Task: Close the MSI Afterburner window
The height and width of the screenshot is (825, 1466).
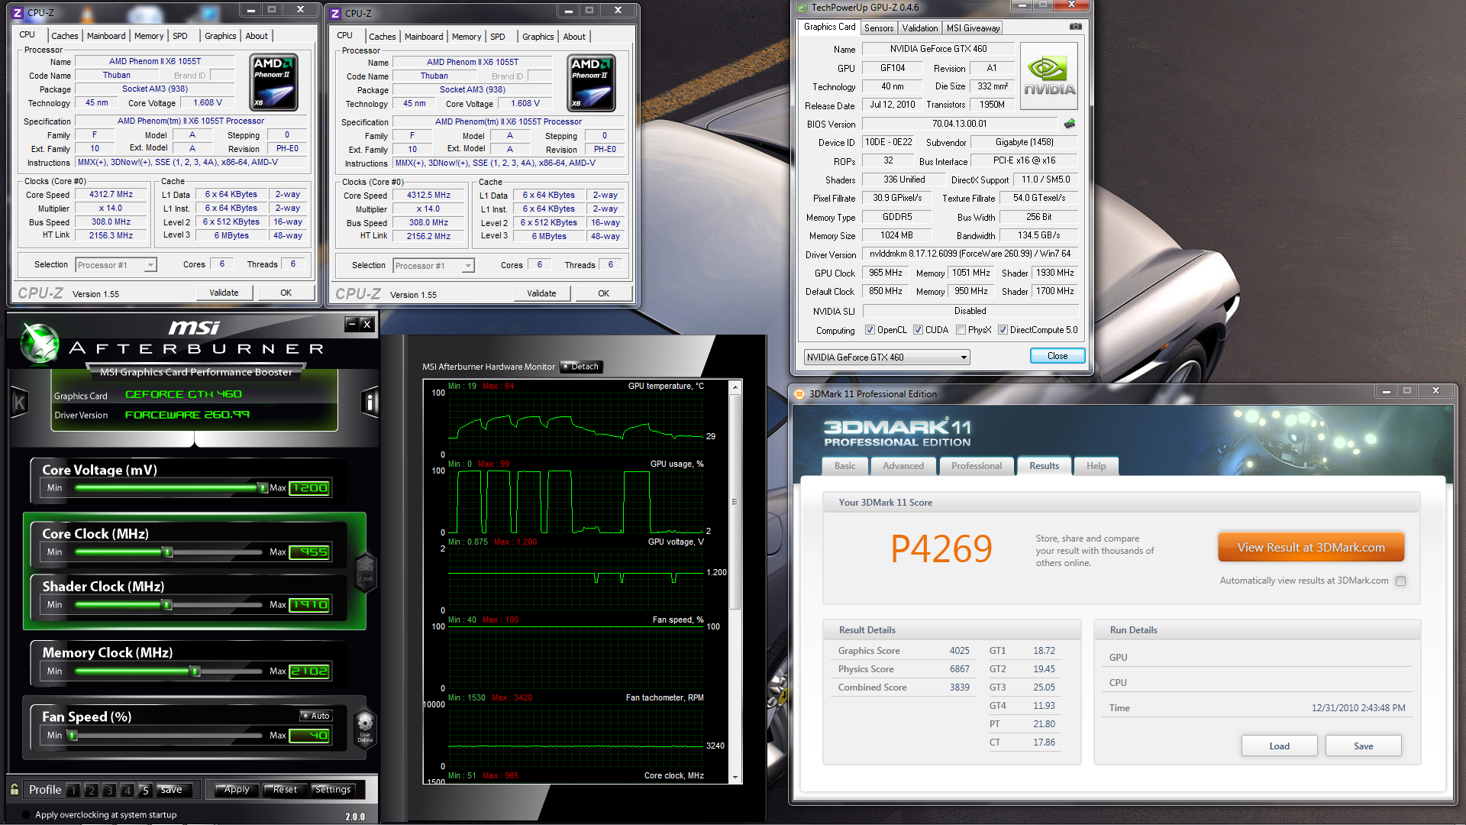Action: point(367,324)
